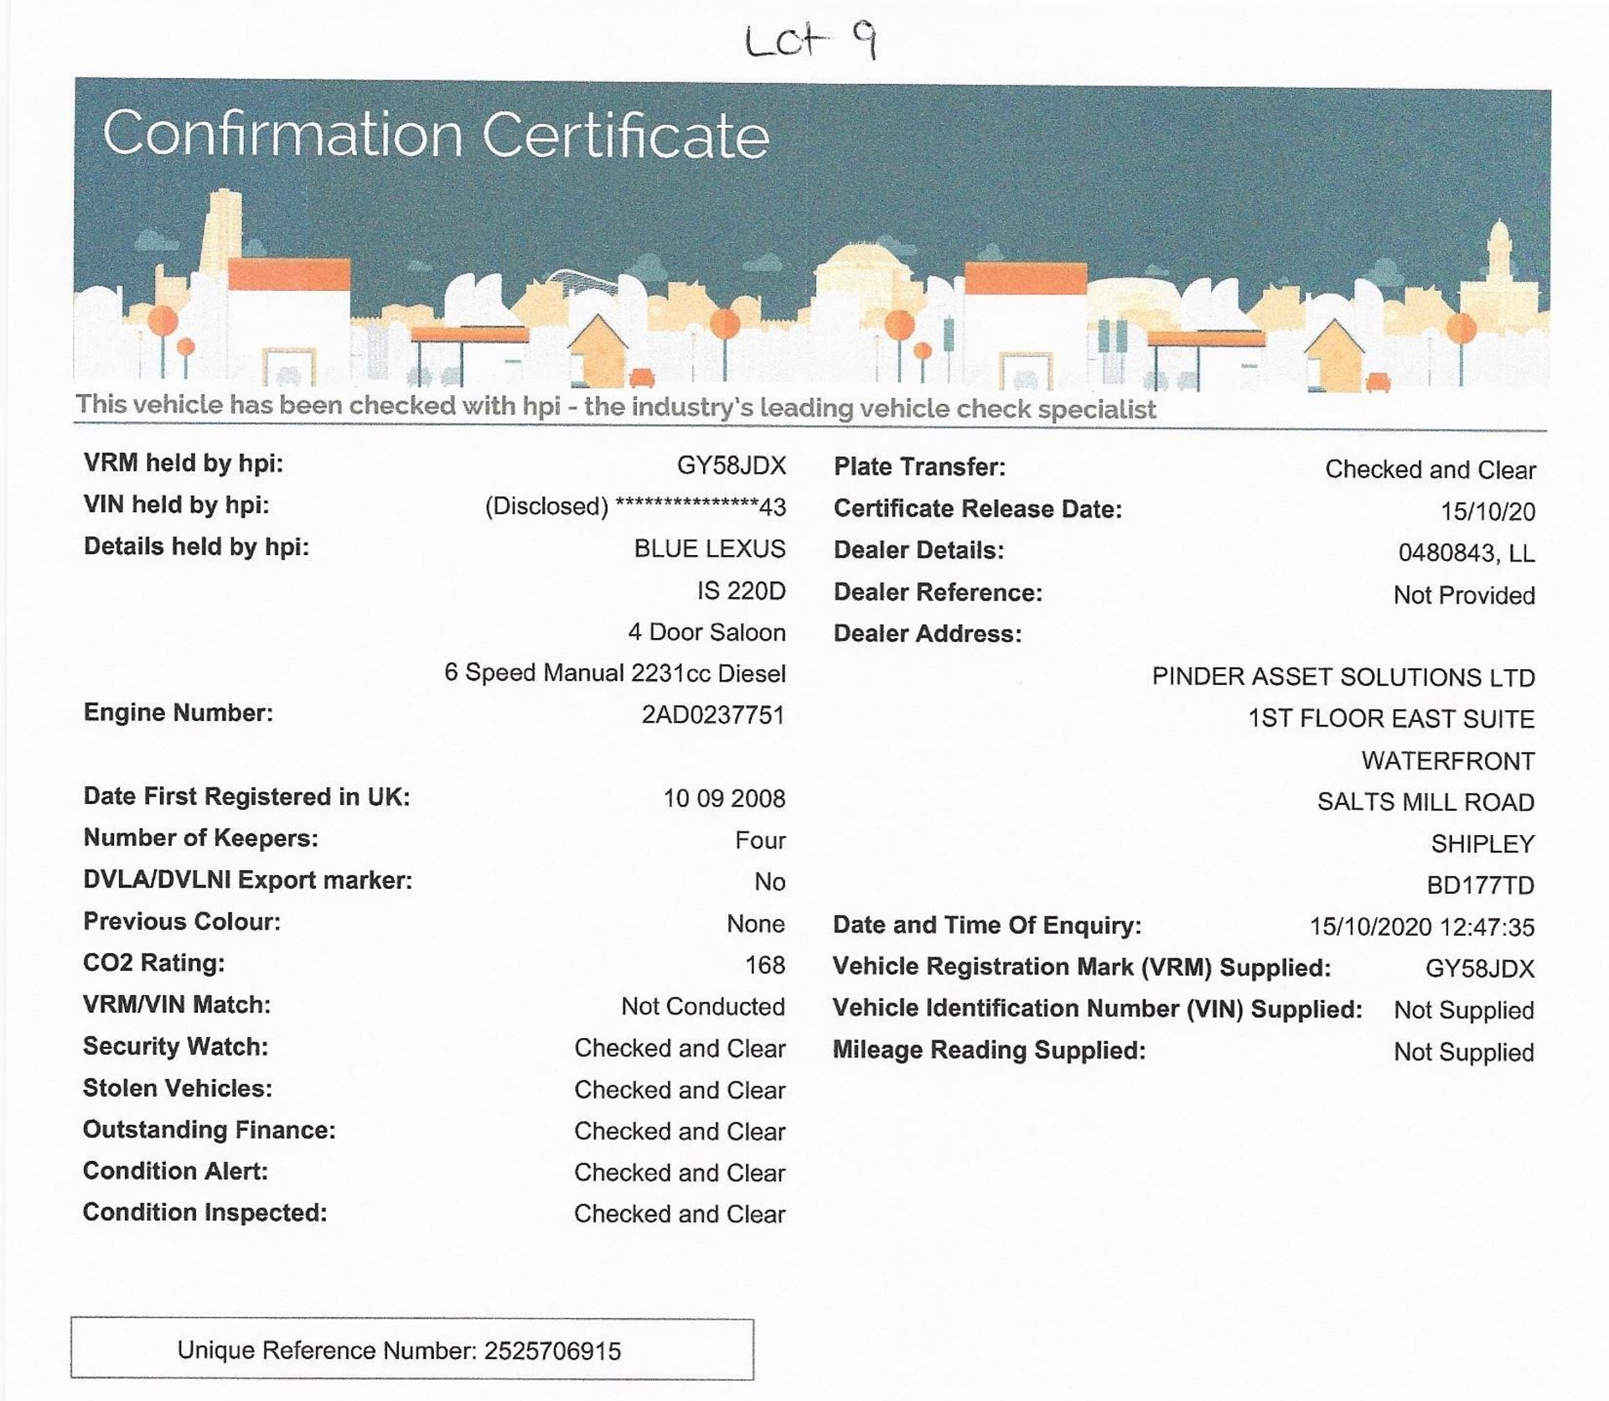Click the Unique Reference Number box
This screenshot has width=1609, height=1401.
412,1350
